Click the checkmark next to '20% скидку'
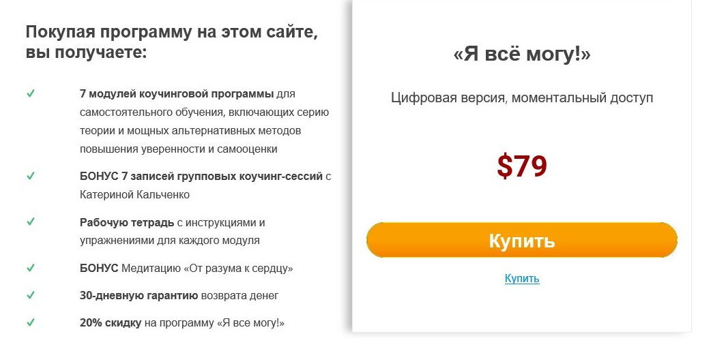This screenshot has height=349, width=726. click(x=31, y=322)
